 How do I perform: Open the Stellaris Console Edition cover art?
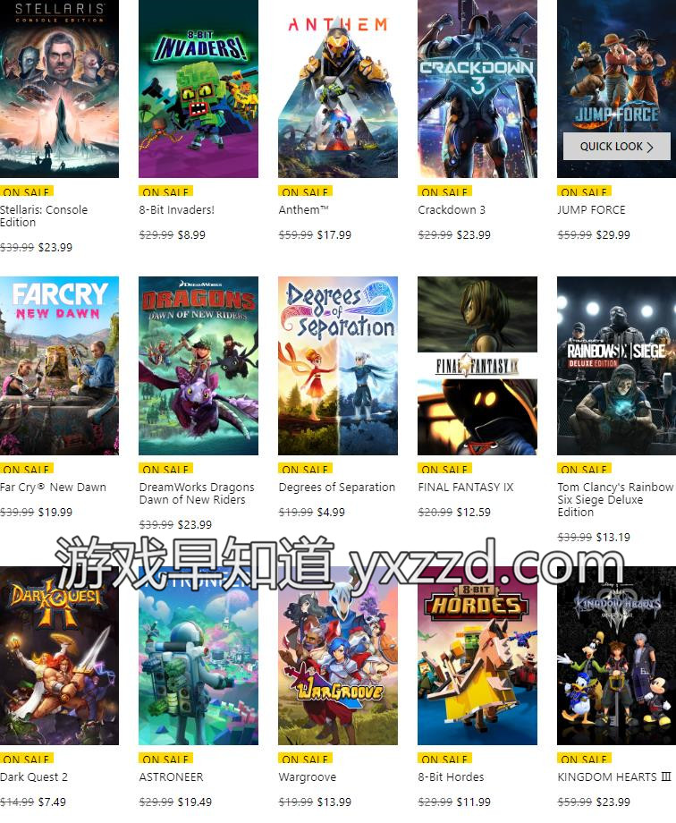pyautogui.click(x=59, y=89)
